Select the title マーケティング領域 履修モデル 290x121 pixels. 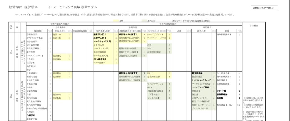pos(75,7)
